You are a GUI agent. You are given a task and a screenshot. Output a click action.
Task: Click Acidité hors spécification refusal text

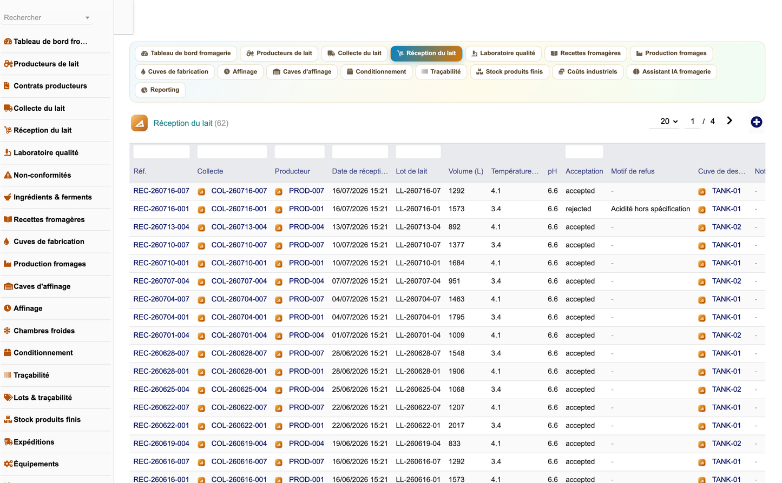[x=650, y=209]
